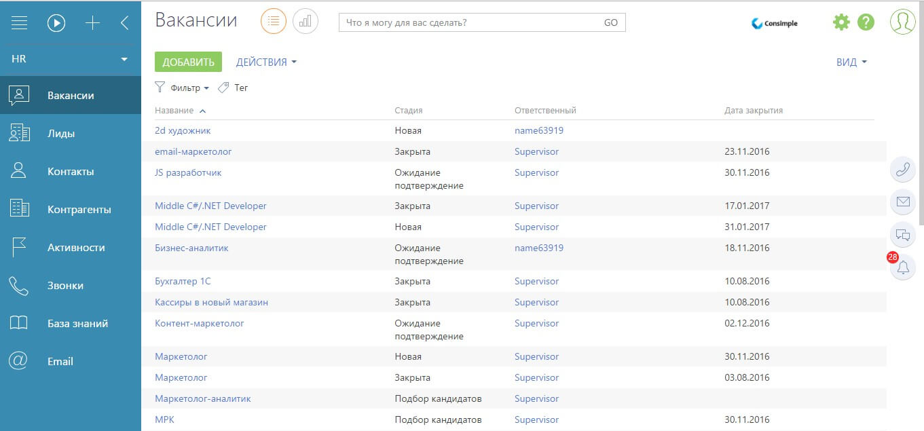Viewport: 924px width, 431px height.
Task: Switch to analytics chart view icon
Action: point(306,22)
